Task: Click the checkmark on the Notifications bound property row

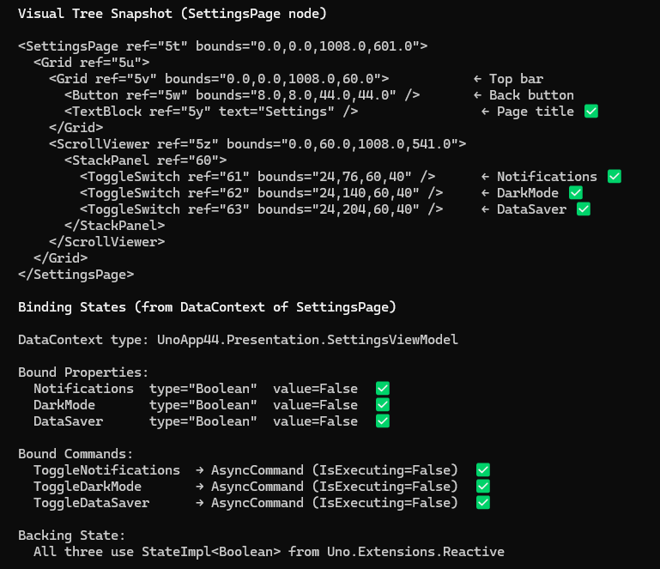Action: (x=383, y=389)
